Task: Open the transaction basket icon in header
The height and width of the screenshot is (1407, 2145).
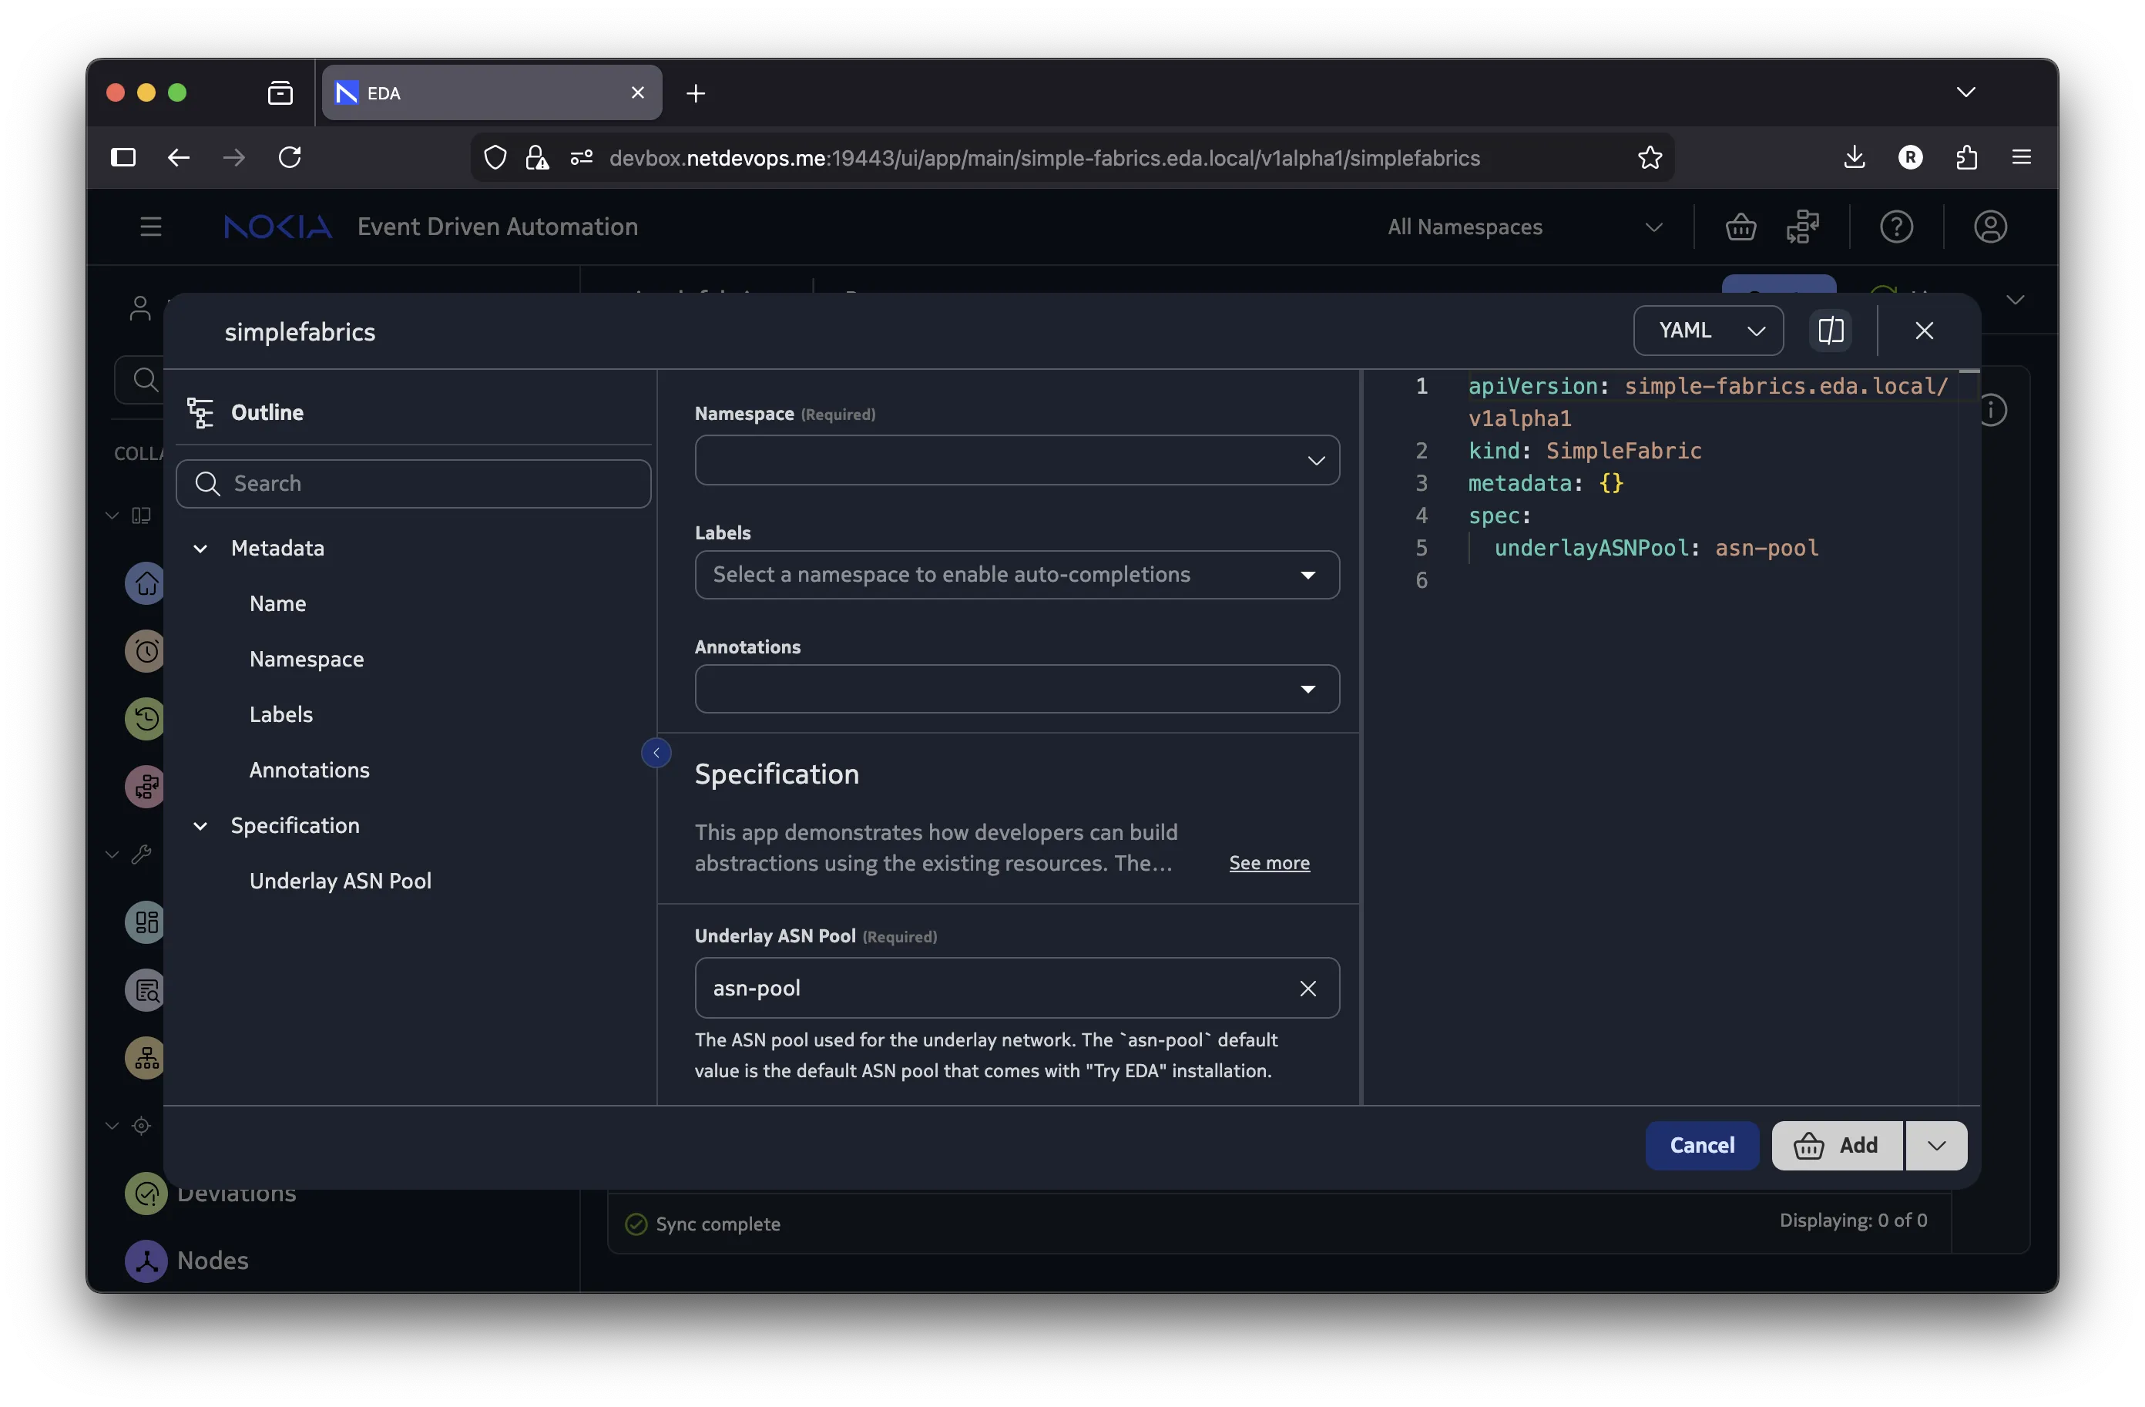Action: 1741,227
